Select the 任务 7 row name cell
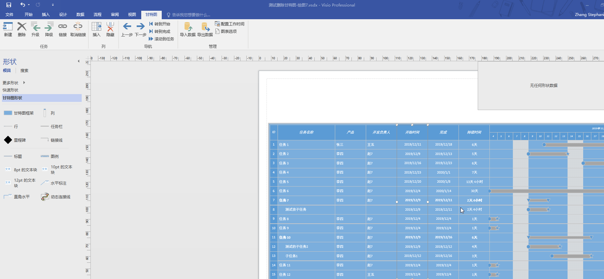 306,200
